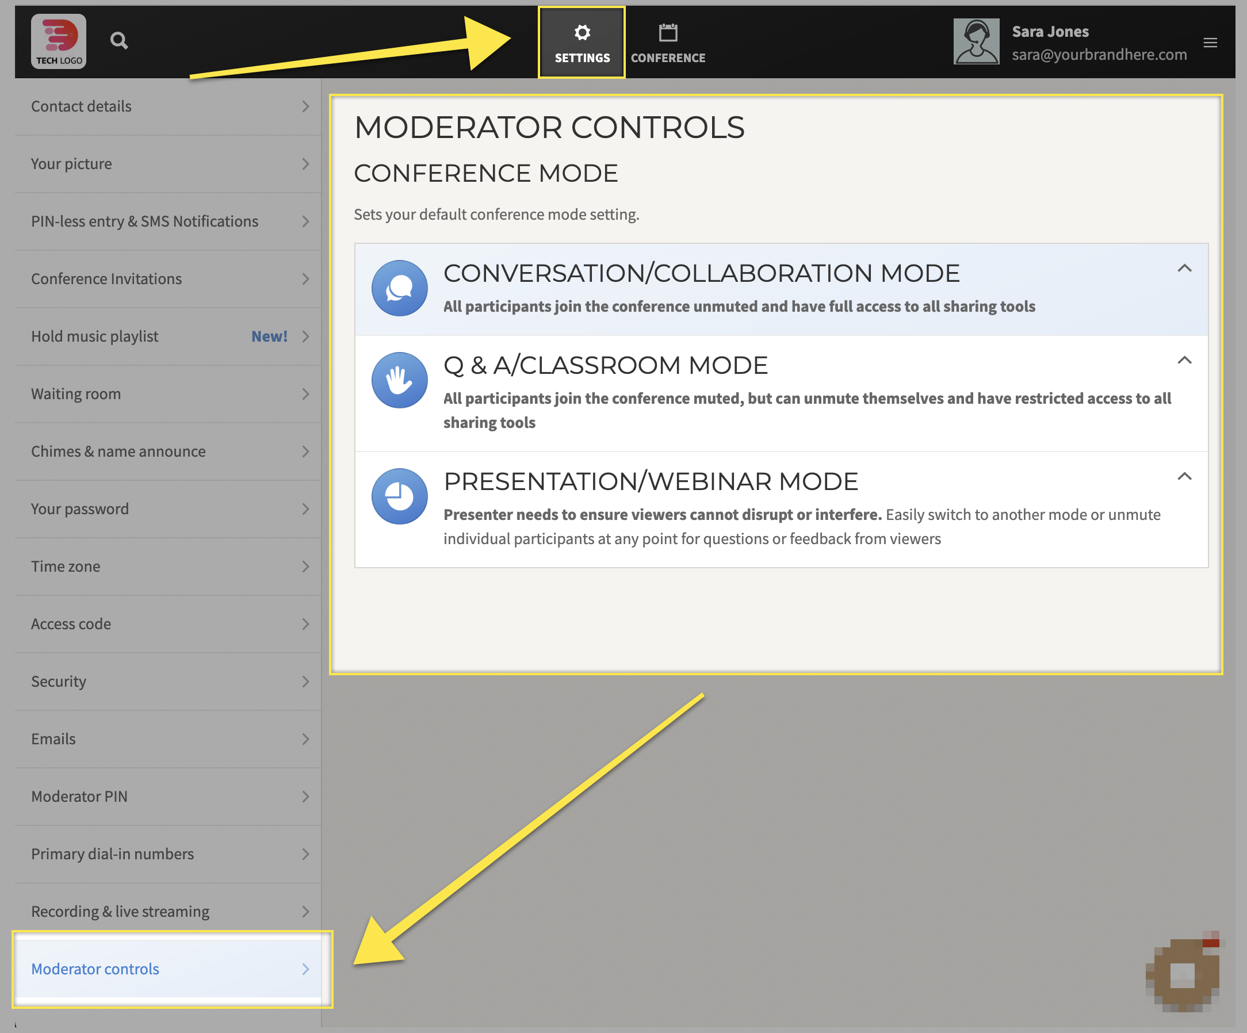The width and height of the screenshot is (1247, 1033).
Task: Open search with the magnifier icon
Action: point(118,41)
